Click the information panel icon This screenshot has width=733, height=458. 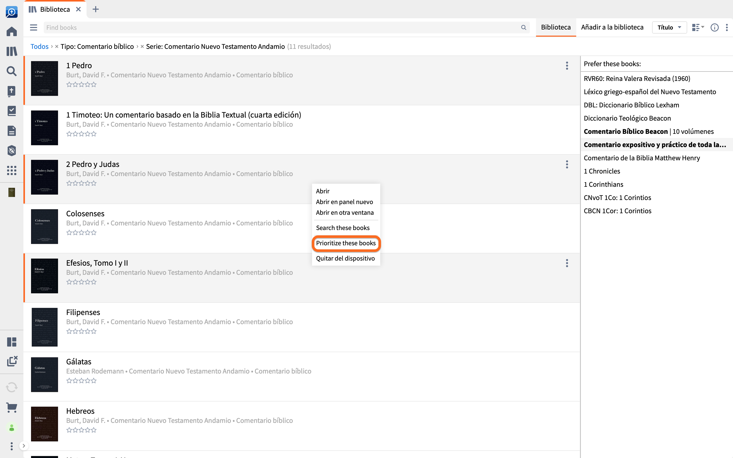pos(714,27)
